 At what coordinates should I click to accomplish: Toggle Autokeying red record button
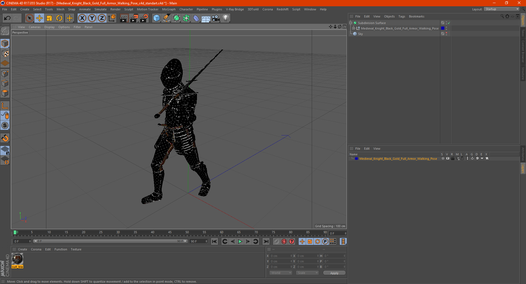[x=284, y=241]
